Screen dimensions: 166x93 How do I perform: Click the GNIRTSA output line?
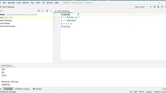coord(6,85)
